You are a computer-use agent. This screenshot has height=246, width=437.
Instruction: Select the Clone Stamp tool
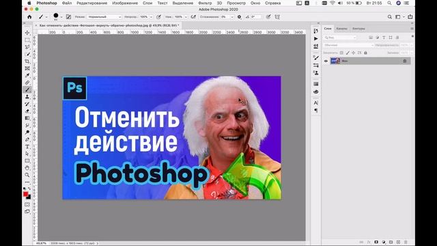point(27,97)
